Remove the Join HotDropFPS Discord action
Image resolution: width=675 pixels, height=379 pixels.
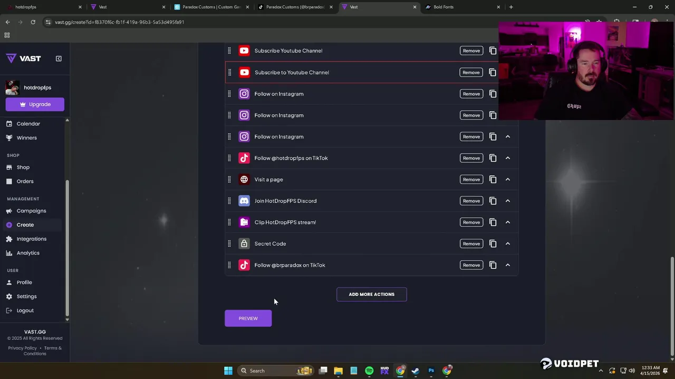pos(471,201)
